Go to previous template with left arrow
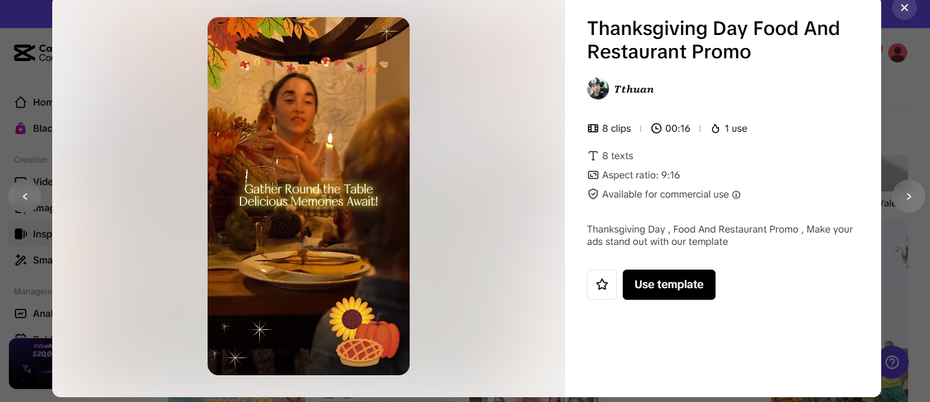This screenshot has height=402, width=930. (25, 196)
